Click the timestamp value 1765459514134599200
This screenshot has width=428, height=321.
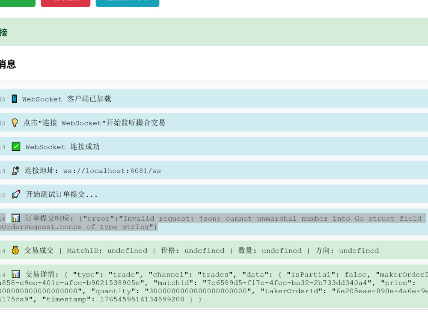[142, 299]
